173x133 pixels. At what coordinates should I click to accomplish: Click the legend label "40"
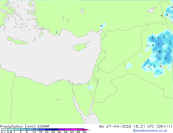[x=72, y=132]
